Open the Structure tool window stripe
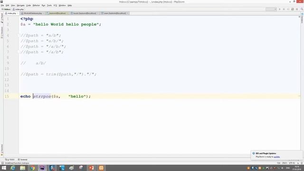Image resolution: width=304 pixels, height=171 pixels. pos(2,32)
